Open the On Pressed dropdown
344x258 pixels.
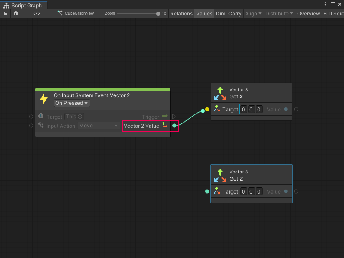71,103
